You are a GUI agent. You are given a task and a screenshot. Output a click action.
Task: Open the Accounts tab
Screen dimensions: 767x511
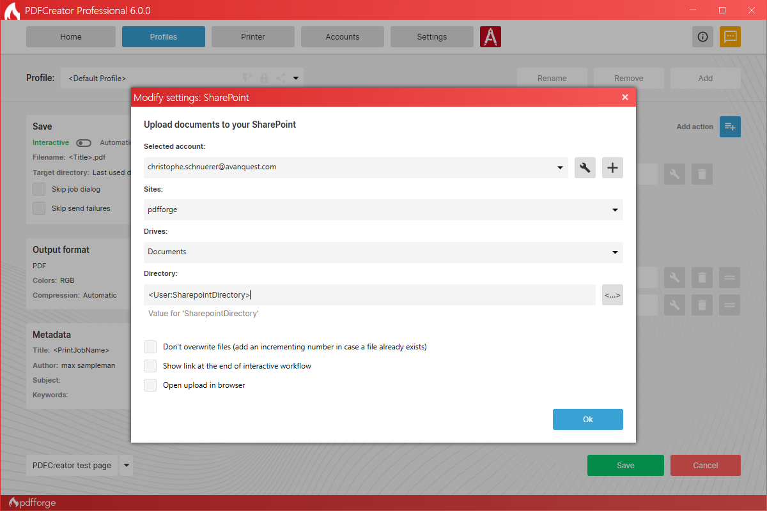[343, 36]
